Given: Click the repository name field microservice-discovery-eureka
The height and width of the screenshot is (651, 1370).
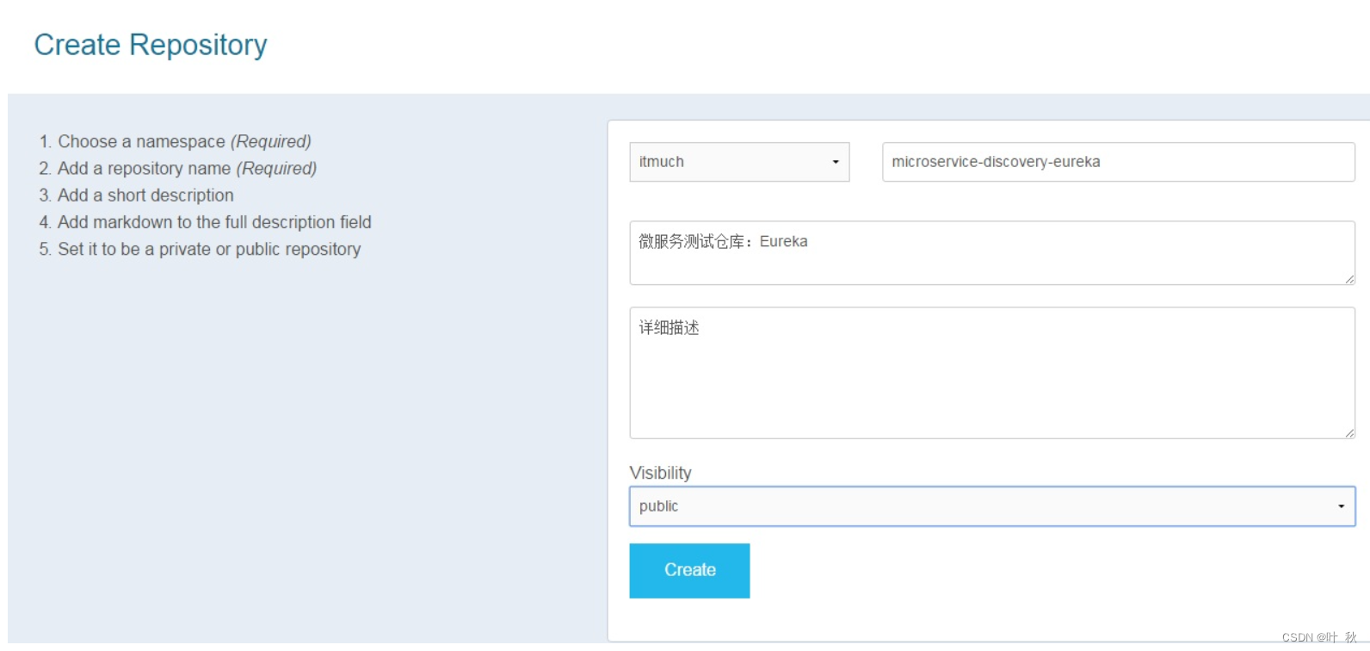Looking at the screenshot, I should [1118, 162].
